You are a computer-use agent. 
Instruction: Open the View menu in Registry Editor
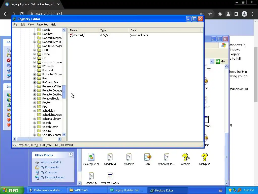31,25
